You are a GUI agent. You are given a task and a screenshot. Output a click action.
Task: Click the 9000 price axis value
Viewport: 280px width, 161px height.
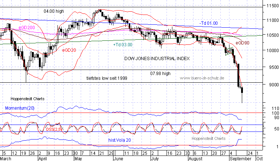274,85
